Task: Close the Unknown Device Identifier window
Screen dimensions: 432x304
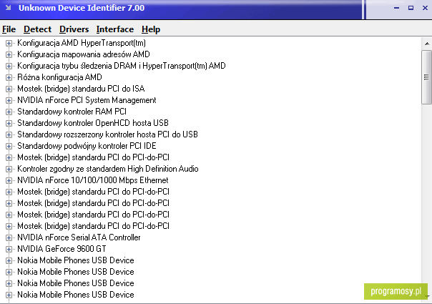Action: (x=425, y=8)
